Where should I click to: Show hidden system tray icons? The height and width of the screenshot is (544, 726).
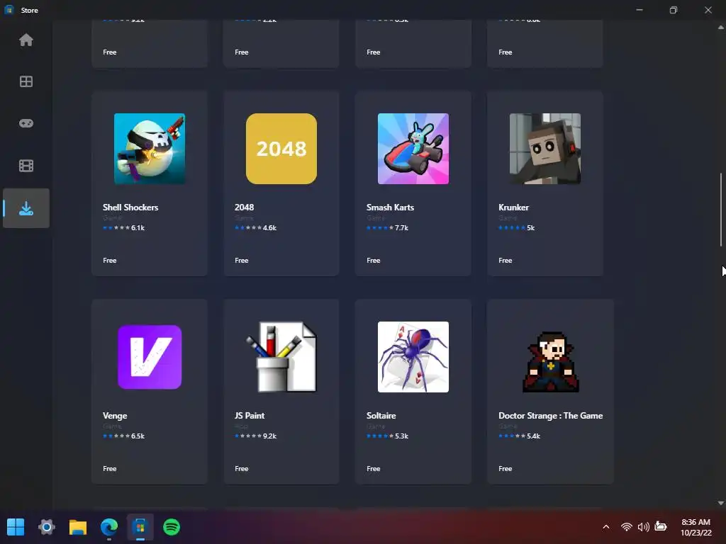click(x=606, y=527)
